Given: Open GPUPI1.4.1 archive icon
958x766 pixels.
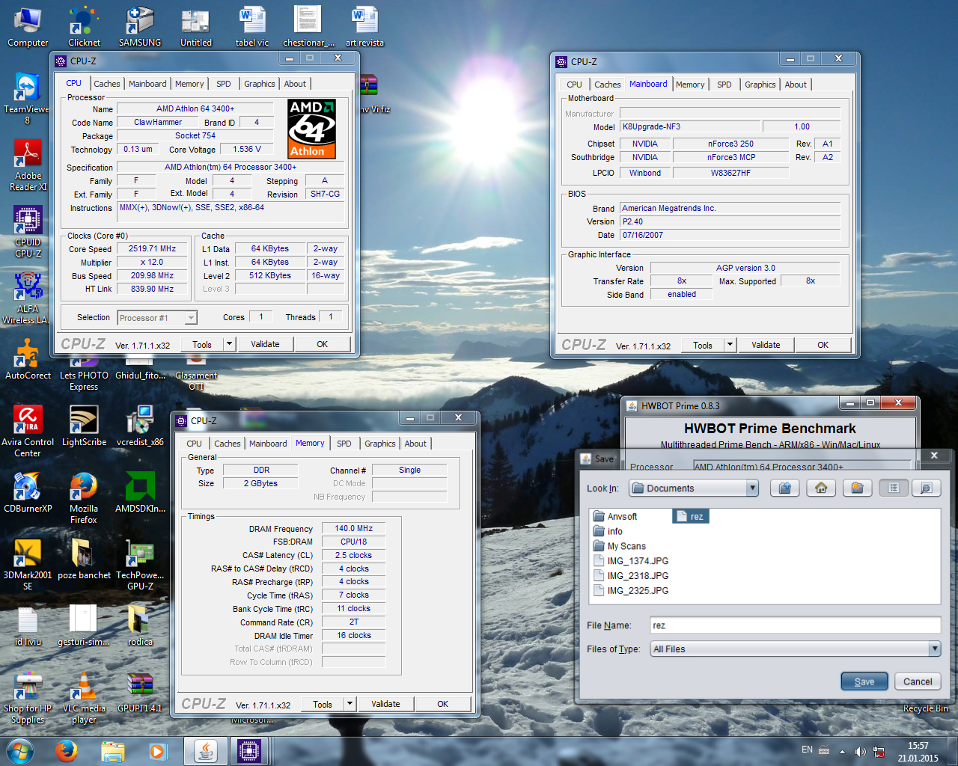Looking at the screenshot, I should click(140, 692).
